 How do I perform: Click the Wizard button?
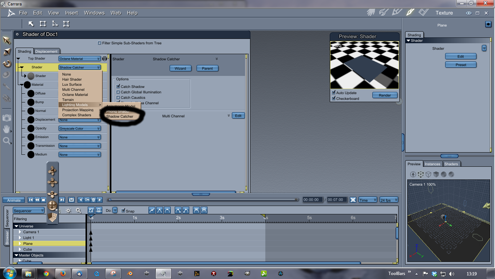pos(180,68)
